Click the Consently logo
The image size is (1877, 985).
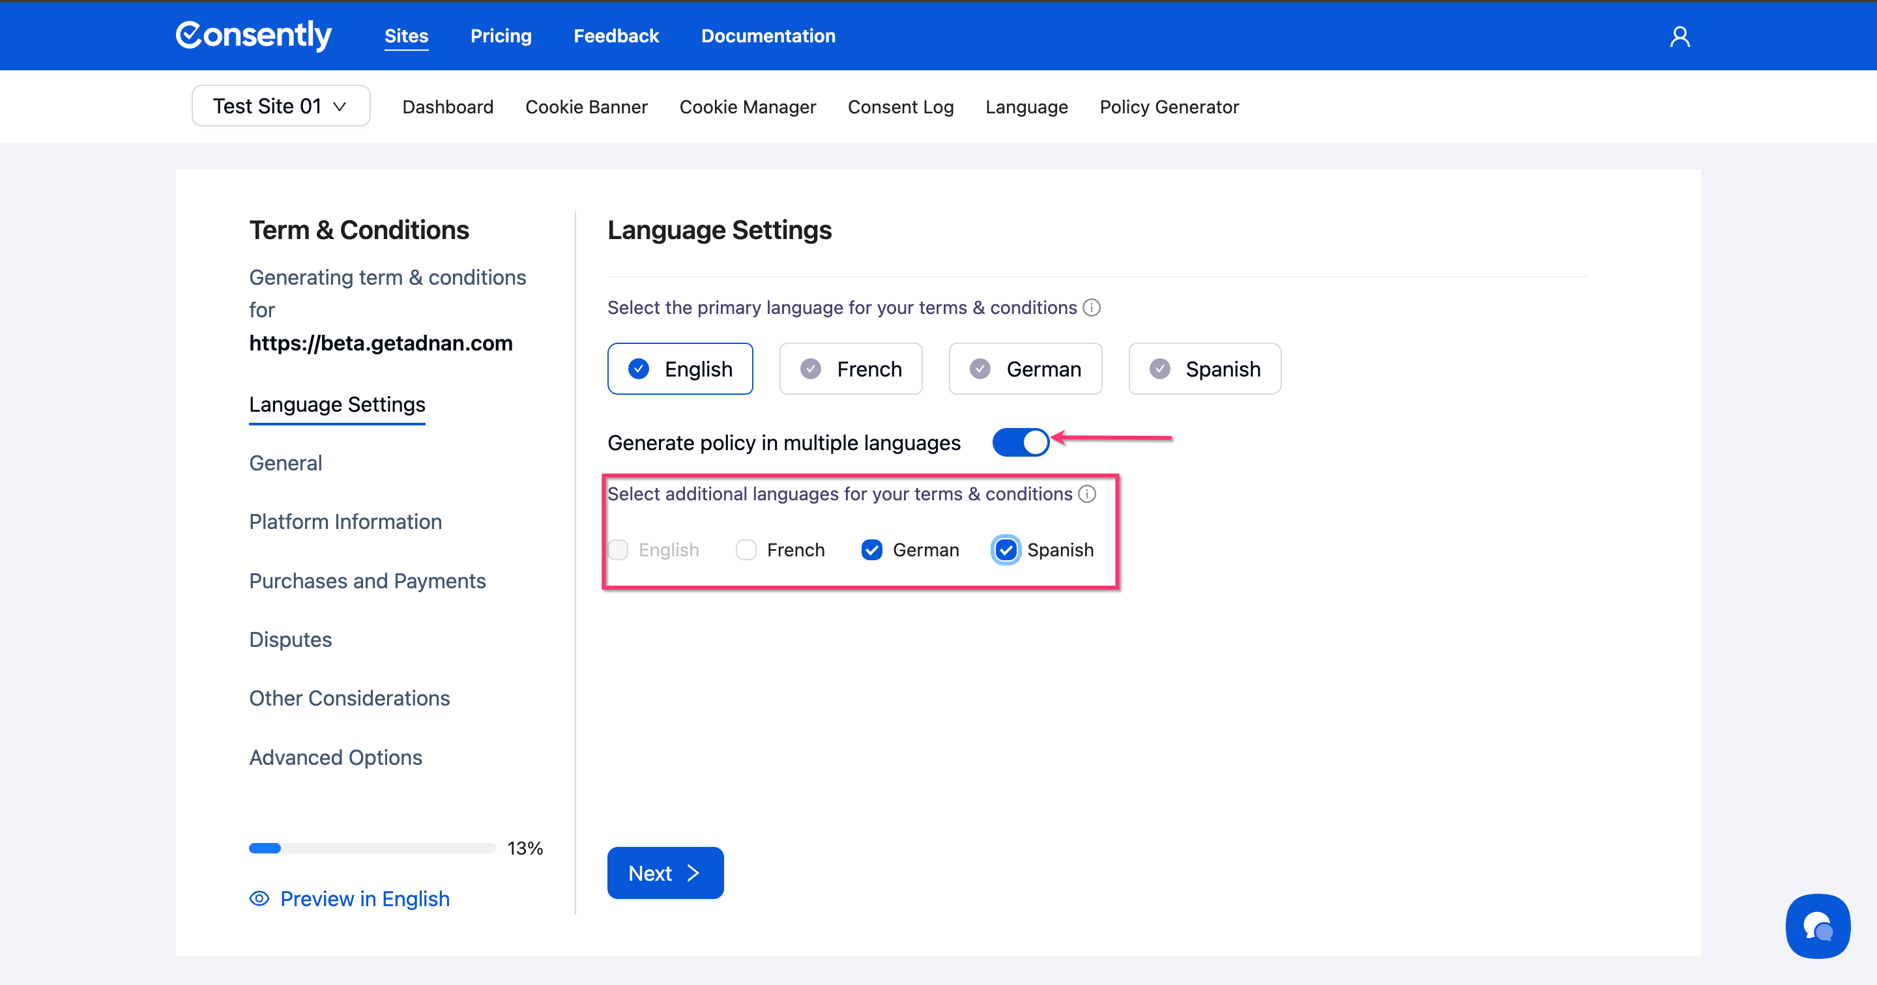click(x=254, y=35)
